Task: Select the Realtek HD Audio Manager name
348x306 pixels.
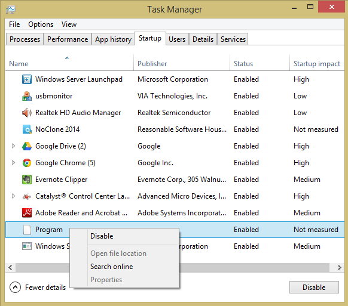Action: coord(78,113)
